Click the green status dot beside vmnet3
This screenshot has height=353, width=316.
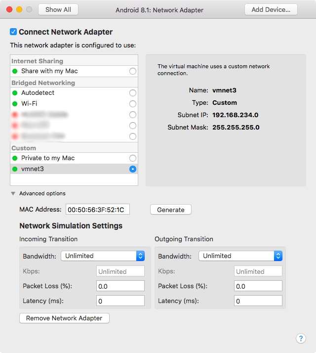[x=15, y=169]
